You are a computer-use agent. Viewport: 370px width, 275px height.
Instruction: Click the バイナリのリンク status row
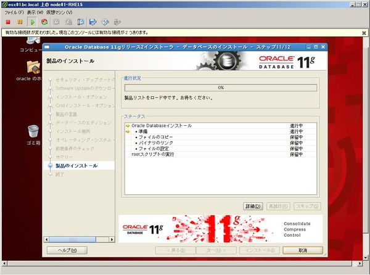[x=221, y=143]
